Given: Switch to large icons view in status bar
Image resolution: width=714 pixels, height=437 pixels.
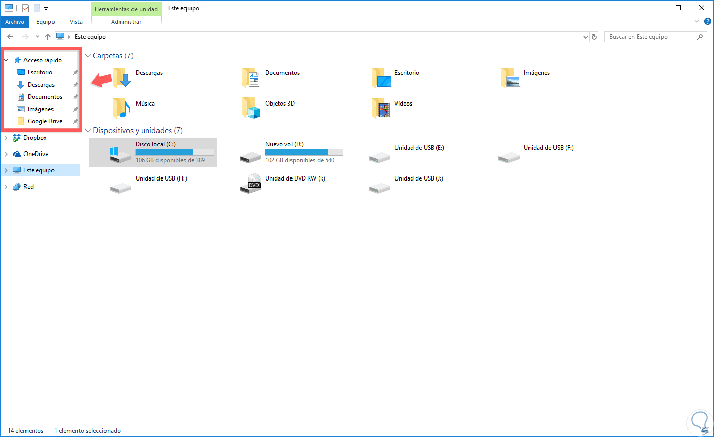Looking at the screenshot, I should (705, 431).
